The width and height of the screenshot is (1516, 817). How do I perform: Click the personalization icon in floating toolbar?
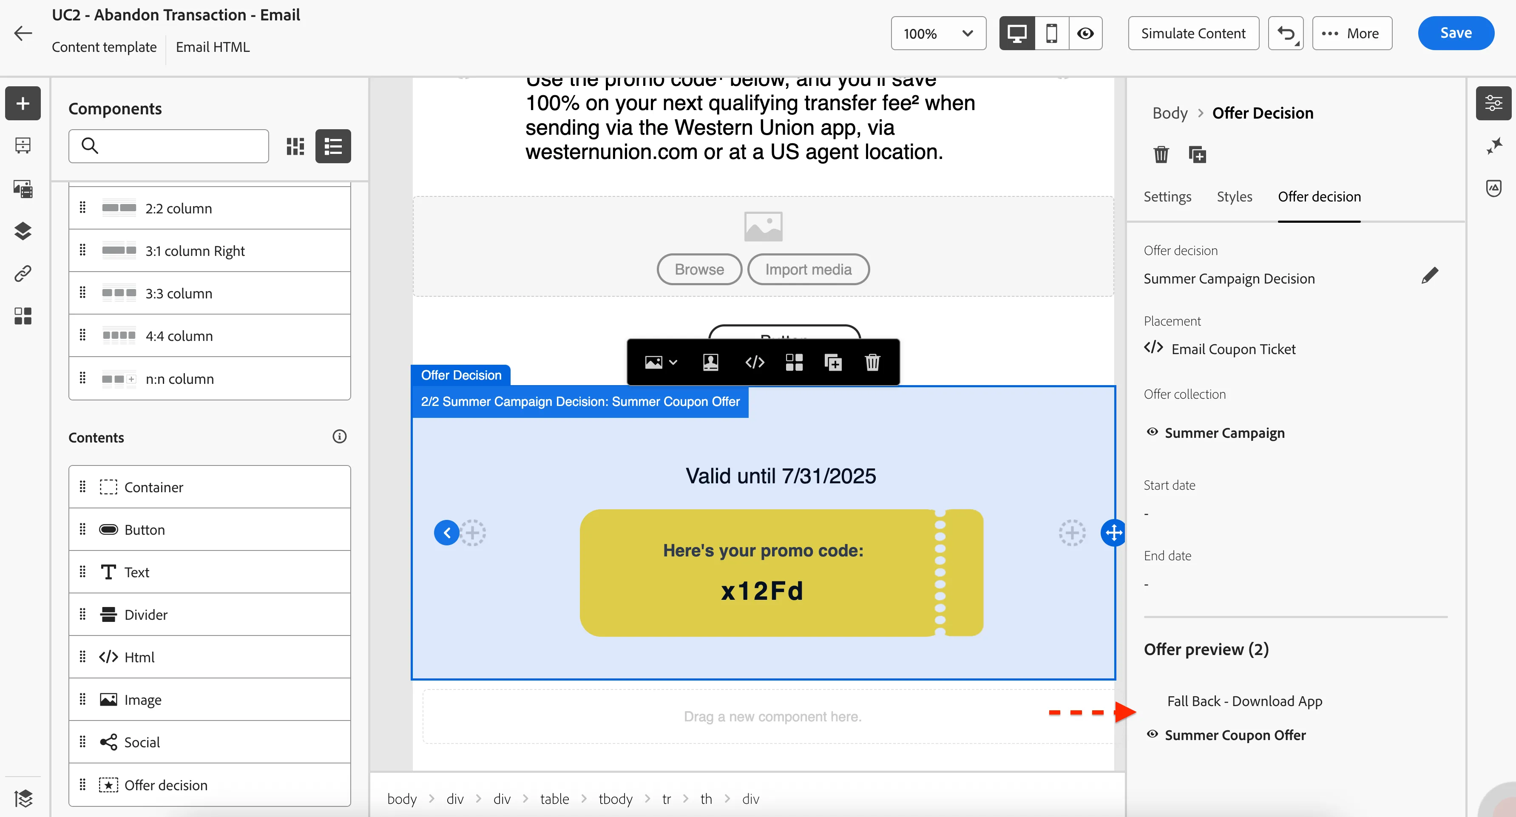click(711, 363)
